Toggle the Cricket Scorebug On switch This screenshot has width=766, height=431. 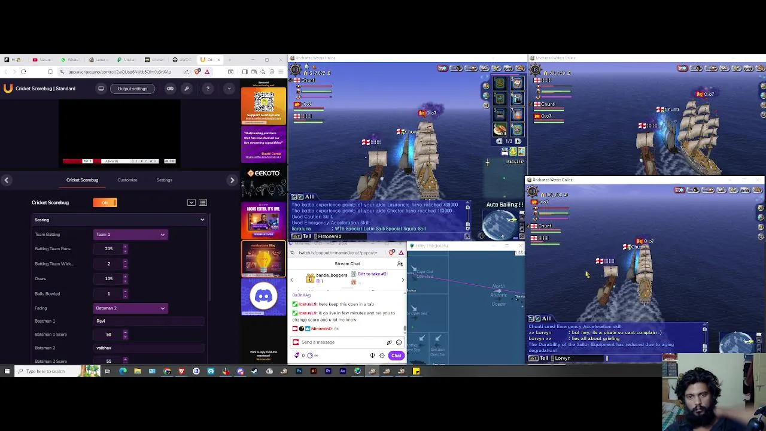click(105, 202)
